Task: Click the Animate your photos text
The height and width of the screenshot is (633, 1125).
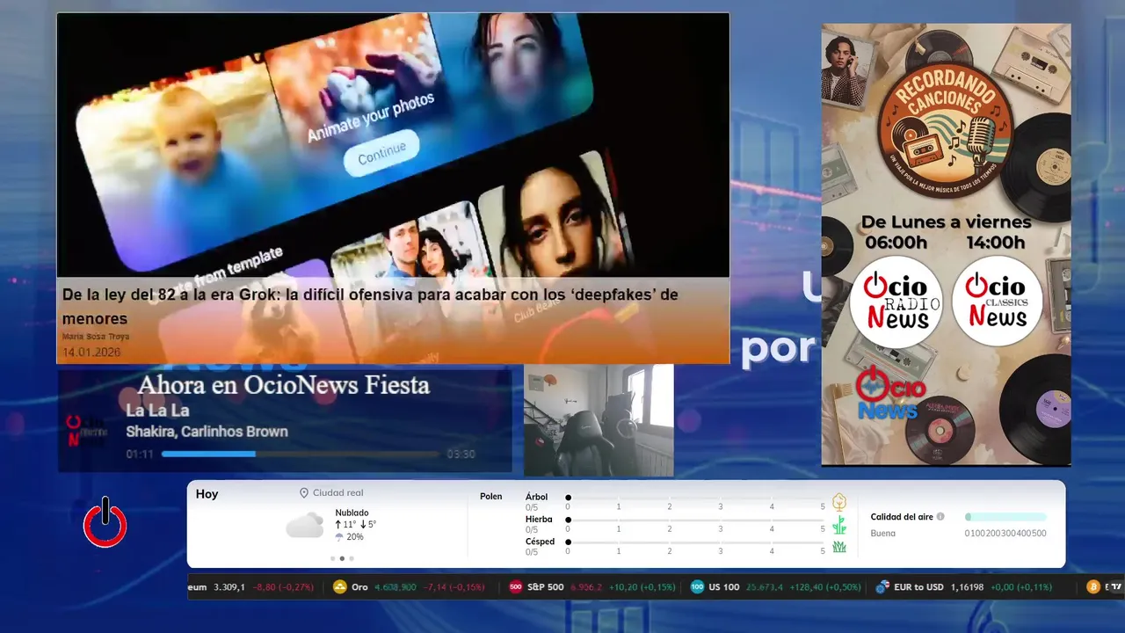Action: pyautogui.click(x=370, y=117)
